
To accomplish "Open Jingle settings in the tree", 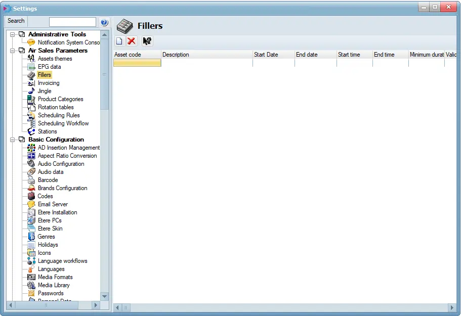I will pyautogui.click(x=44, y=91).
